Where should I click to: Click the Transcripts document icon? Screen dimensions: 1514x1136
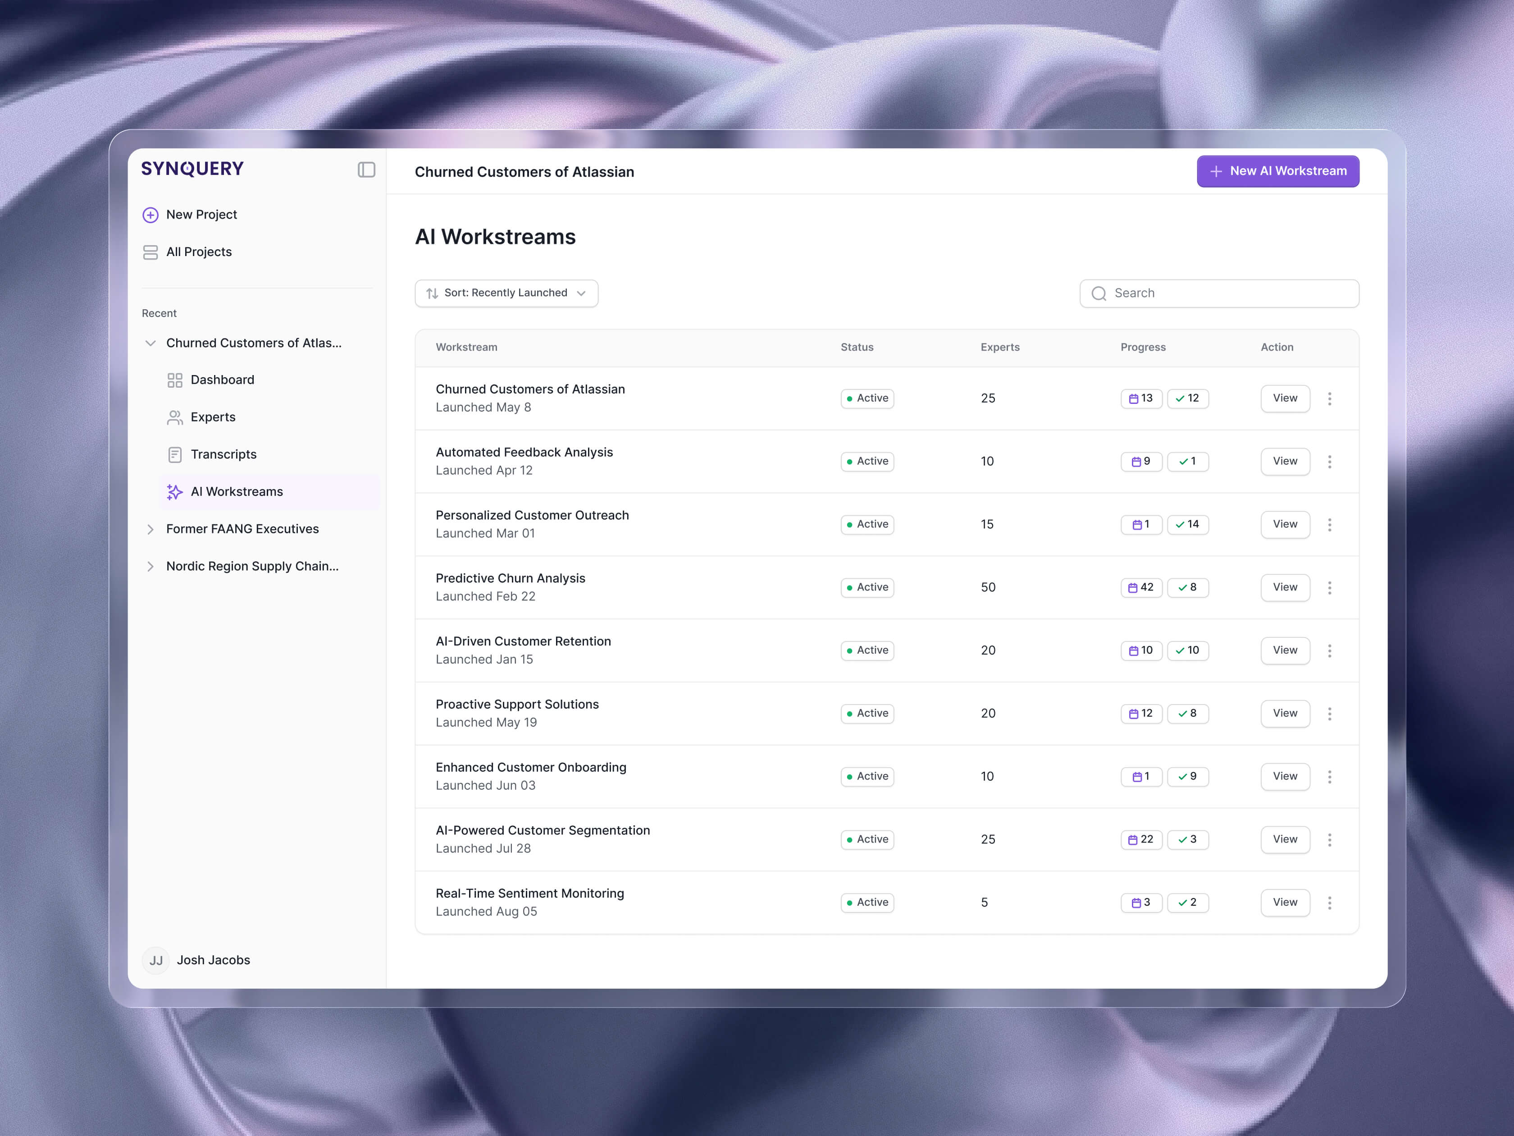(175, 455)
